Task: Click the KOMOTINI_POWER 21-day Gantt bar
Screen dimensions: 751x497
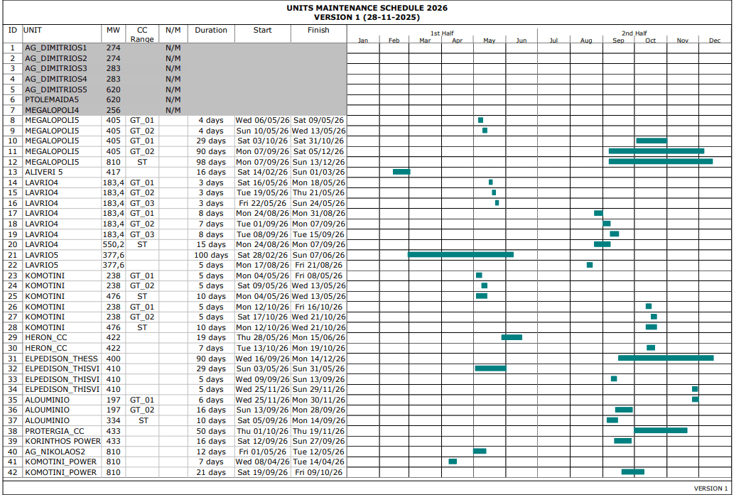Action: 632,472
